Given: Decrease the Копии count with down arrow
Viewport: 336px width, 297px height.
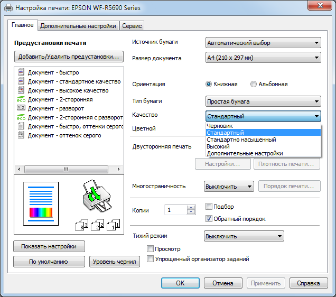Looking at the screenshot, I should coord(191,212).
